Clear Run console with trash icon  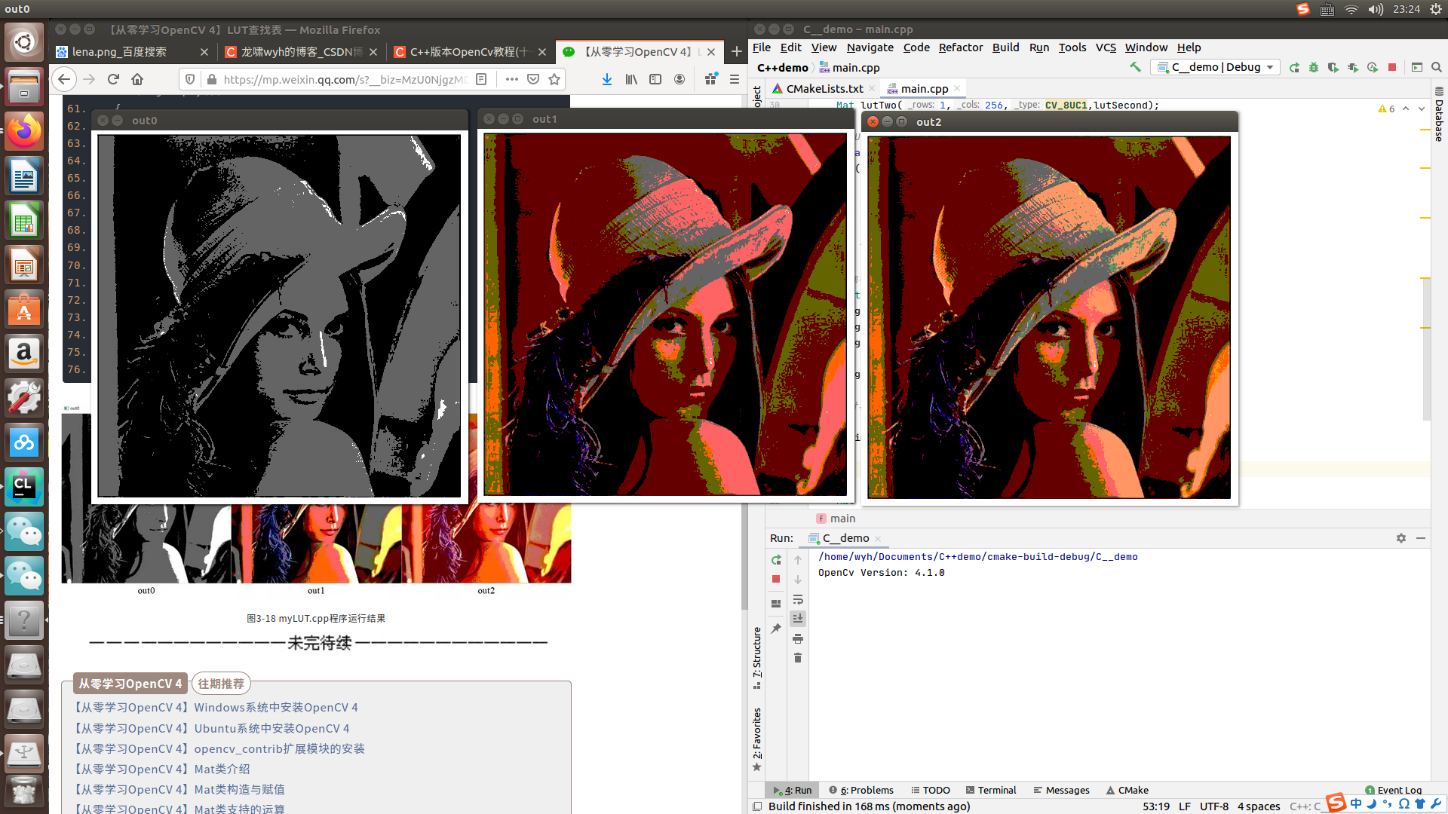point(798,658)
